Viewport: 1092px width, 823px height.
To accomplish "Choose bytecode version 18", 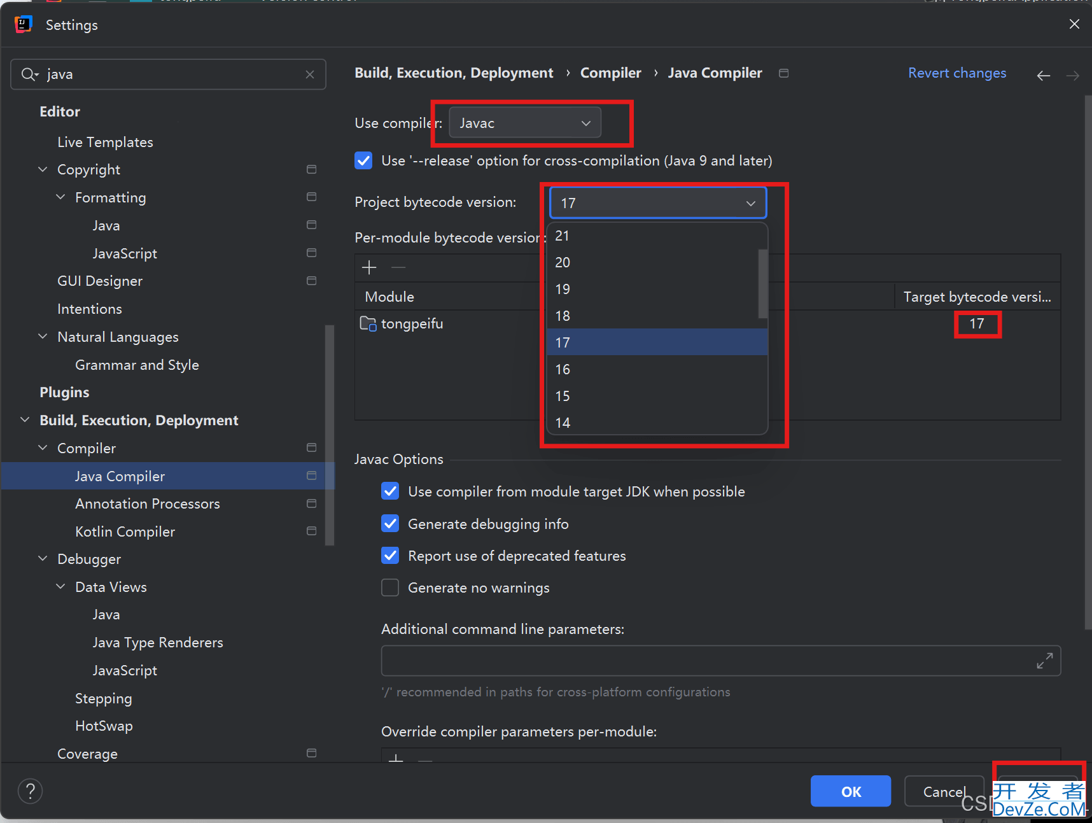I will [653, 316].
